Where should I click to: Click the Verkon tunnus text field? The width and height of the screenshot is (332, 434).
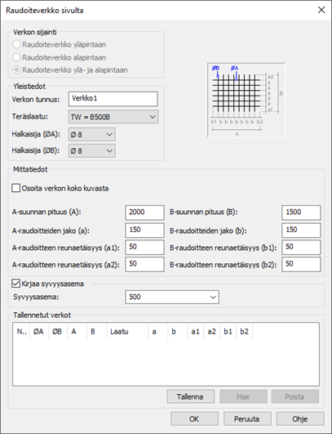pyautogui.click(x=113, y=99)
